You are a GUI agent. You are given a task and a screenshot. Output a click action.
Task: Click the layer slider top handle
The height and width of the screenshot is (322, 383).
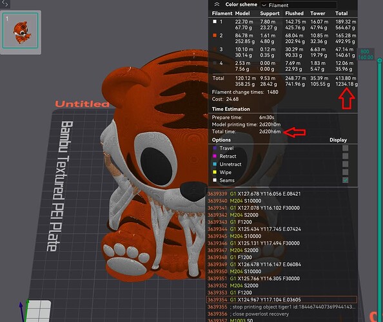click(x=379, y=61)
